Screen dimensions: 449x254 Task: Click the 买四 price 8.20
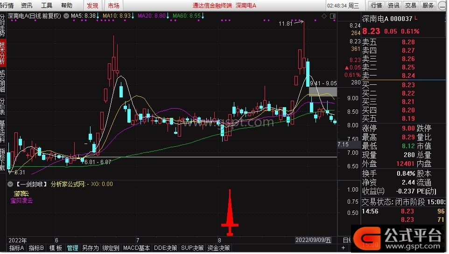pos(408,110)
